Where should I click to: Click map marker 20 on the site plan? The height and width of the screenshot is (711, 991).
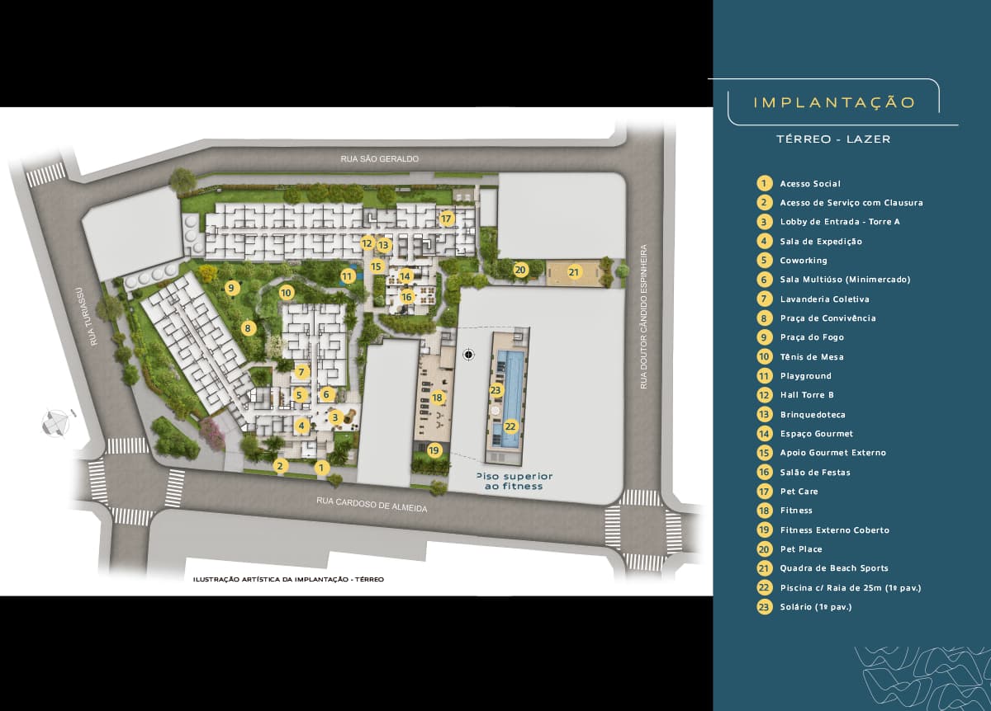[520, 269]
